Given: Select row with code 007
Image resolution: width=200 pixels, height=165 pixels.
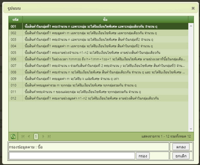Looking at the screenshot, I should [x=98, y=66].
